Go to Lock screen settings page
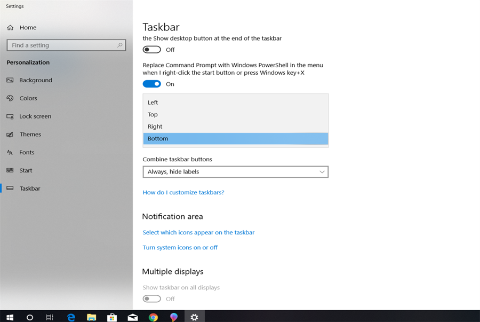The width and height of the screenshot is (480, 322). click(x=35, y=116)
